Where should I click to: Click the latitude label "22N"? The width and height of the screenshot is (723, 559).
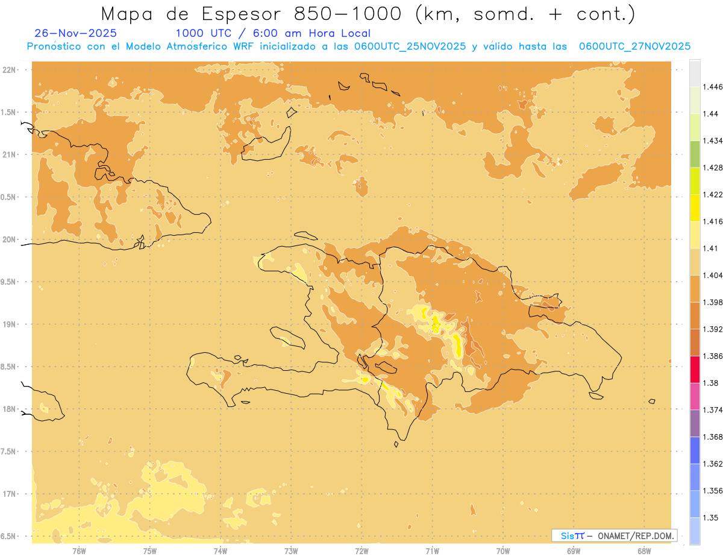coord(10,70)
